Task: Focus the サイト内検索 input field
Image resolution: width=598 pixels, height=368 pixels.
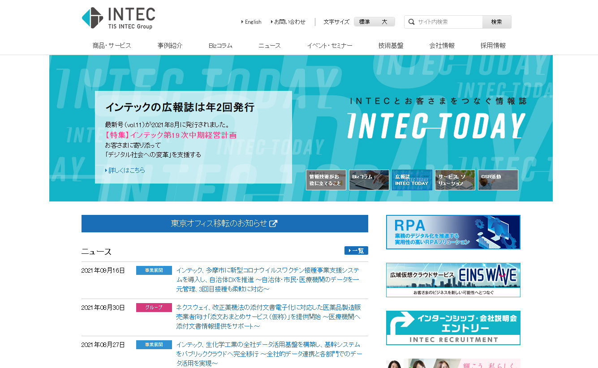Action: (x=448, y=22)
